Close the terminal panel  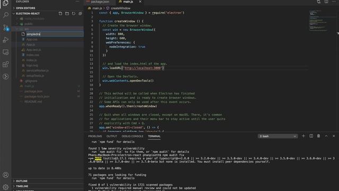click(x=334, y=136)
